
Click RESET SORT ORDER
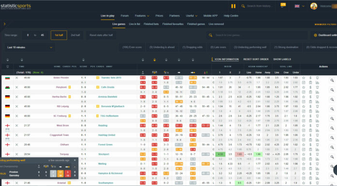point(256,59)
